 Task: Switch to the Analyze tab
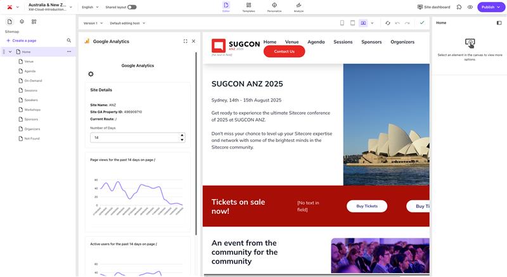(x=298, y=7)
